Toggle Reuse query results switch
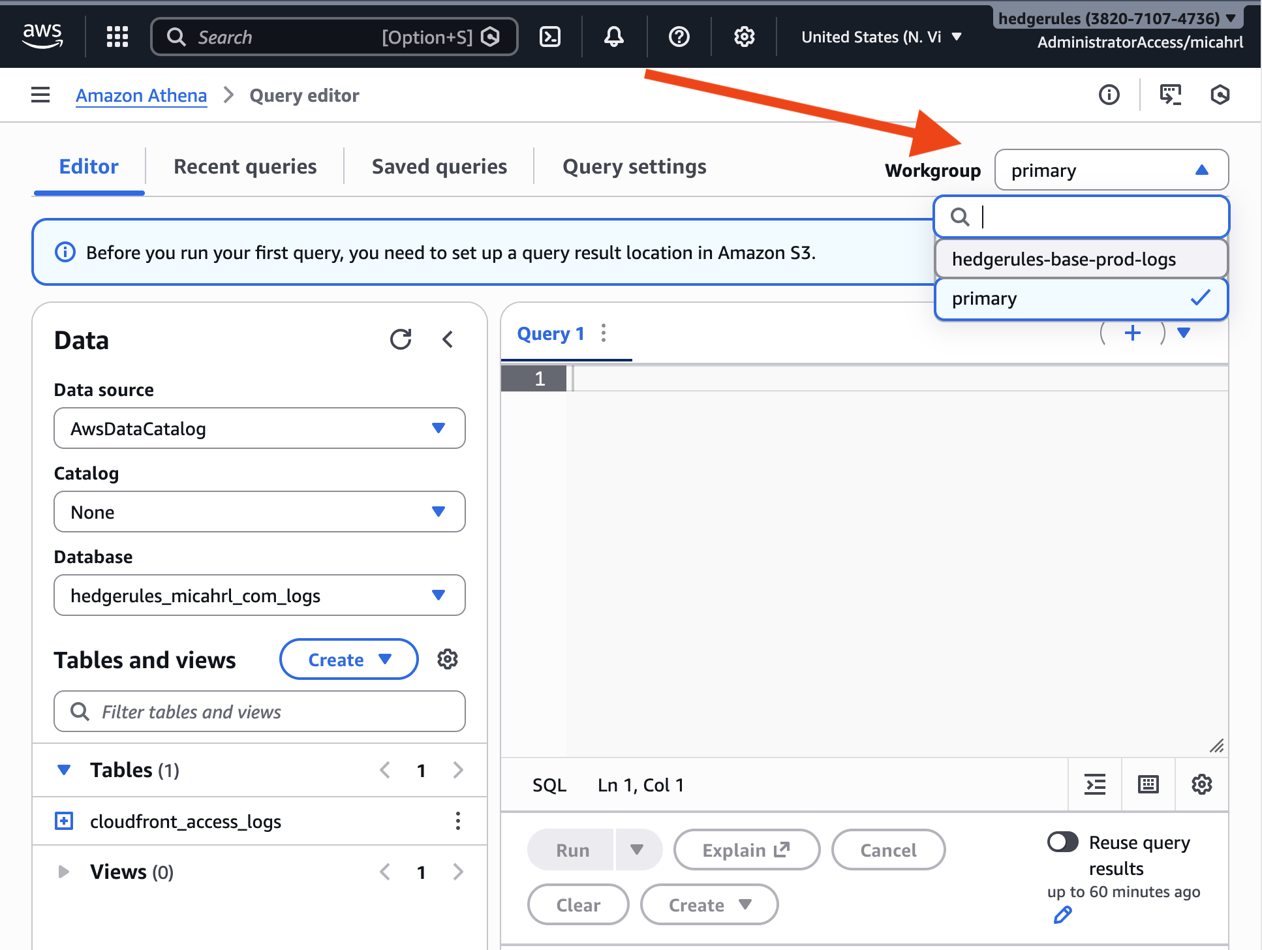The height and width of the screenshot is (950, 1262). tap(1062, 842)
